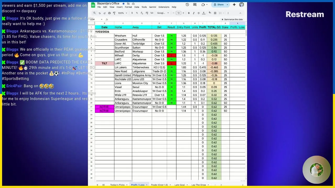Open version history clock icon
This screenshot has height=188, width=335.
(187, 5)
